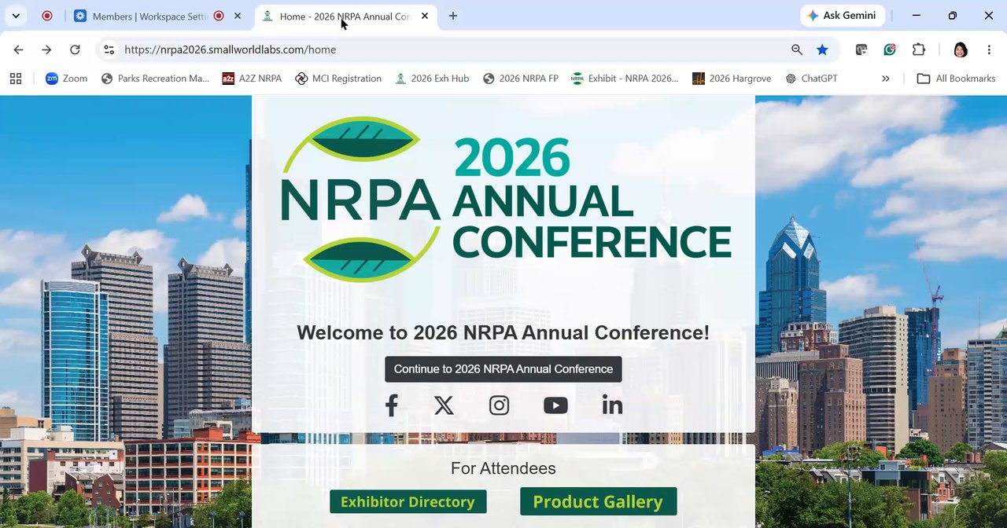Viewport: 1007px width, 528px height.
Task: Open the Instagram social icon
Action: 499,405
